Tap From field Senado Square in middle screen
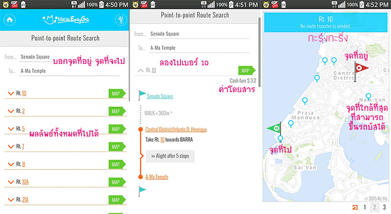Viewport: 391px width, 214px height. coord(199,34)
